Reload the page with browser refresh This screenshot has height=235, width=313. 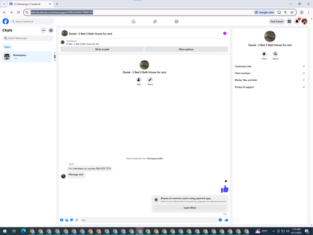pyautogui.click(x=18, y=13)
